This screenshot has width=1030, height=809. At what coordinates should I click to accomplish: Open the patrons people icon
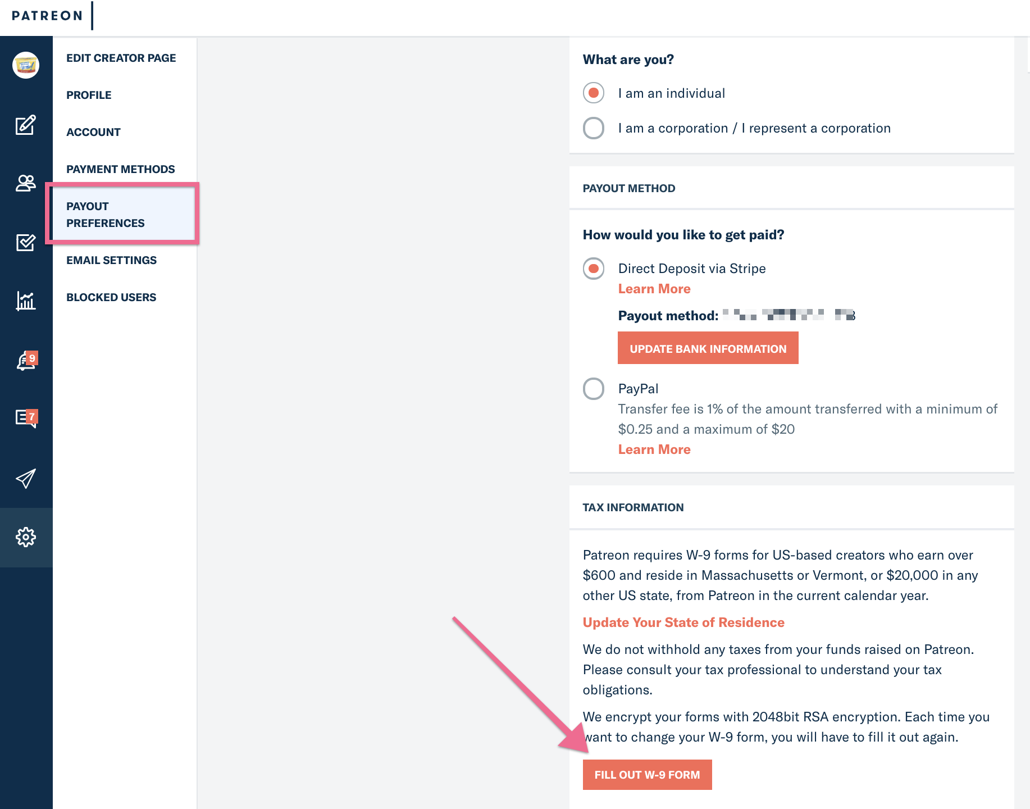(x=26, y=183)
